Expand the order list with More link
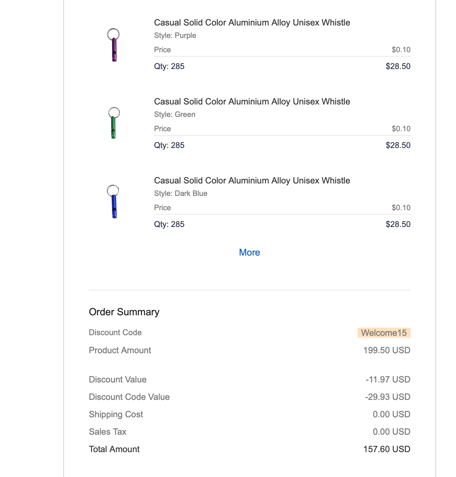Viewport: 456px width, 477px height. (x=249, y=252)
